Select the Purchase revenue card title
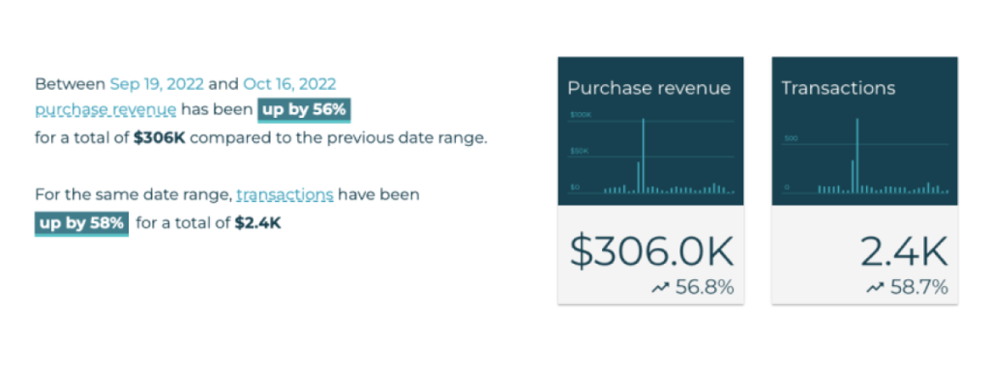The height and width of the screenshot is (371, 991). [649, 88]
